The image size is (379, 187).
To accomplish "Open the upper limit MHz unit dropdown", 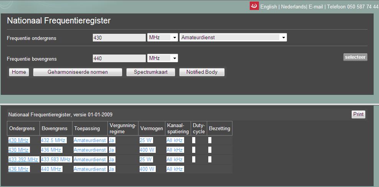I will click(163, 58).
